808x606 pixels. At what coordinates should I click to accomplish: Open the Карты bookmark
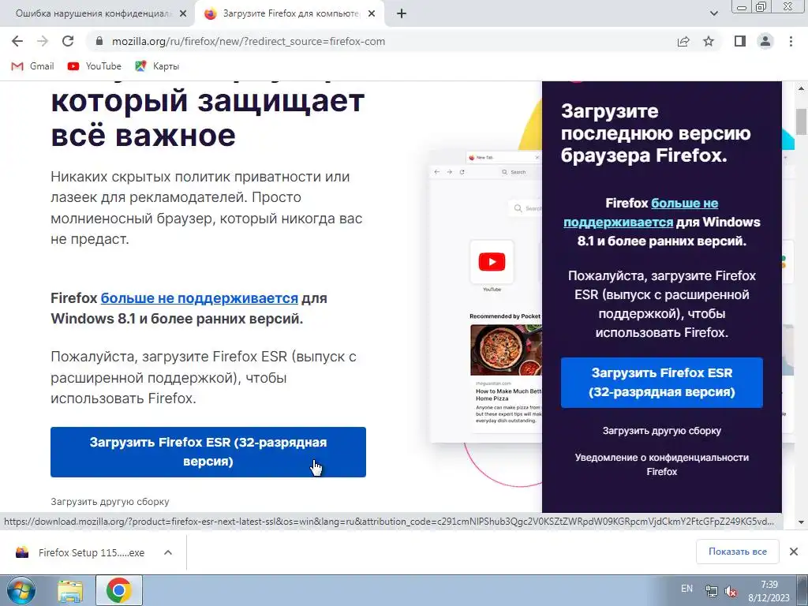pyautogui.click(x=157, y=66)
